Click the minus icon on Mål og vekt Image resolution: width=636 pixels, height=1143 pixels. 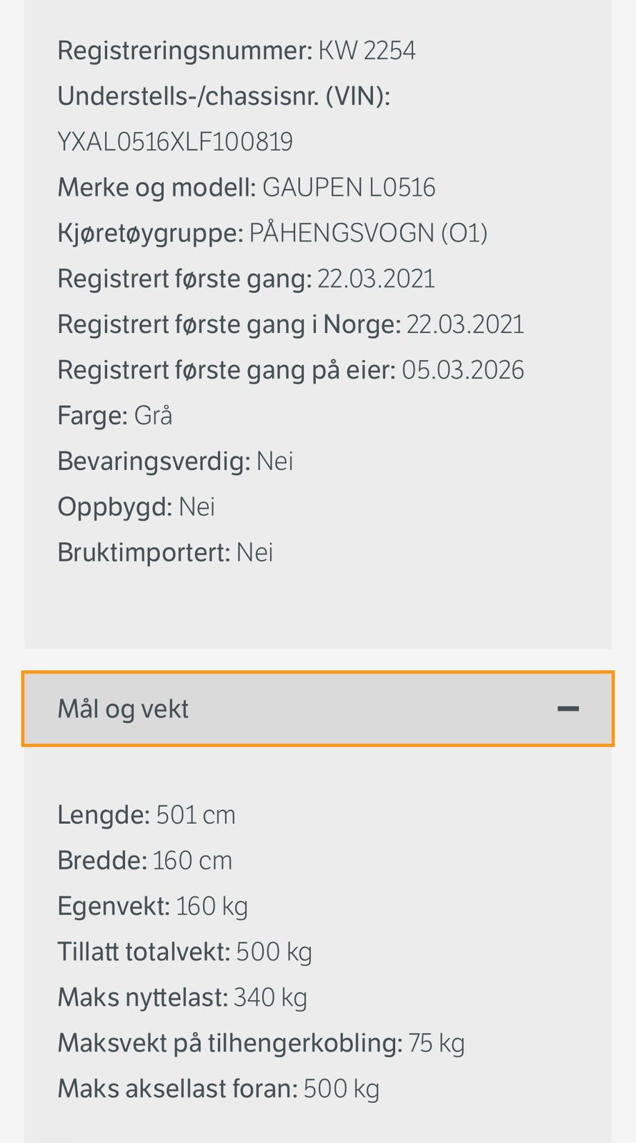[x=568, y=709]
